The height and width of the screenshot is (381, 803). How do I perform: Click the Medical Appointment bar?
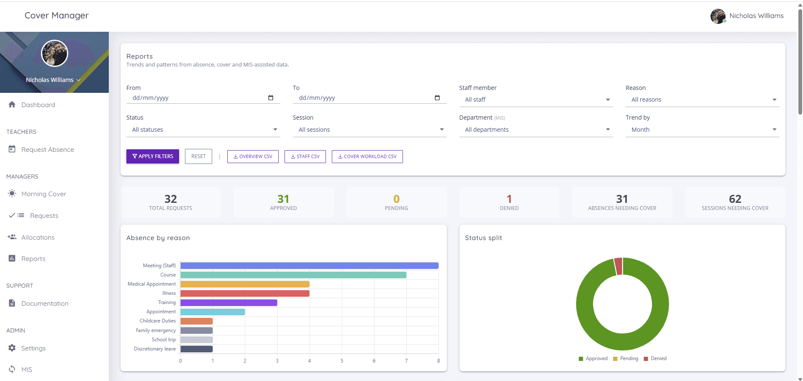pos(245,284)
